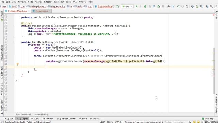This screenshot has height=123, width=218.
Task: Click the lock read-only status icon
Action: [x=190, y=122]
